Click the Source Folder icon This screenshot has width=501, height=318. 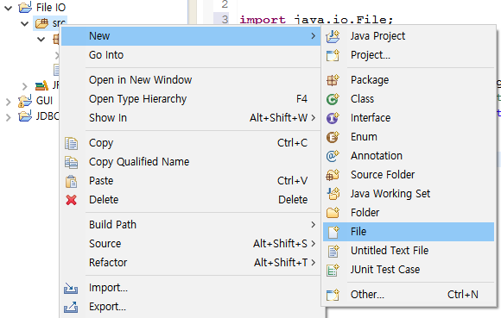click(x=333, y=175)
